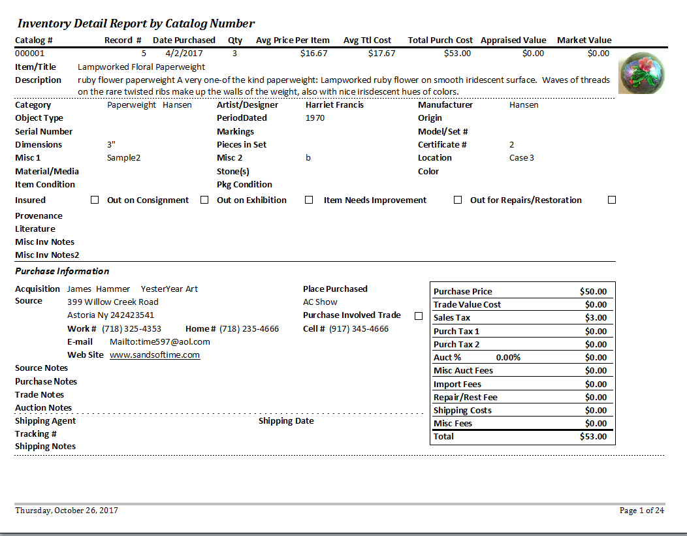Click the Misc 1 value Sample2

(123, 158)
